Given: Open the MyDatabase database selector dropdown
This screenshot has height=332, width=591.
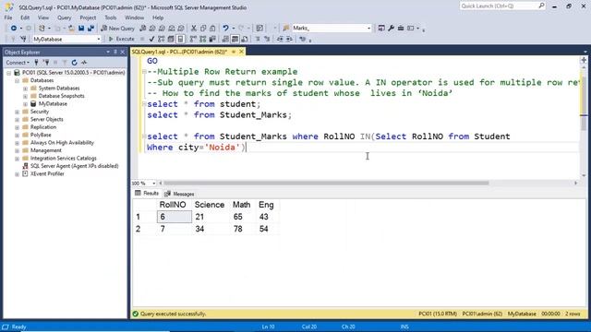Looking at the screenshot, I should pos(99,39).
